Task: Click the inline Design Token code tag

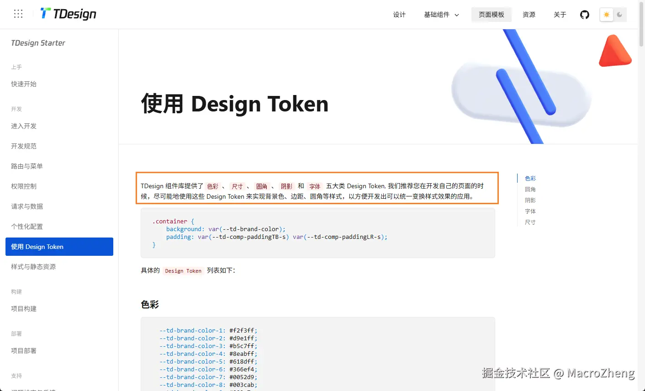Action: tap(183, 271)
